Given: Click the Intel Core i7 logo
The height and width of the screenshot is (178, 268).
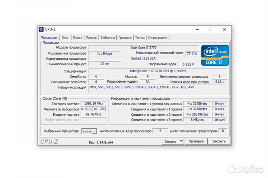Looking at the screenshot, I should [215, 55].
